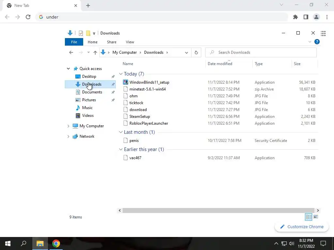
Task: Collapse the Quick access tree node
Action: click(x=68, y=68)
